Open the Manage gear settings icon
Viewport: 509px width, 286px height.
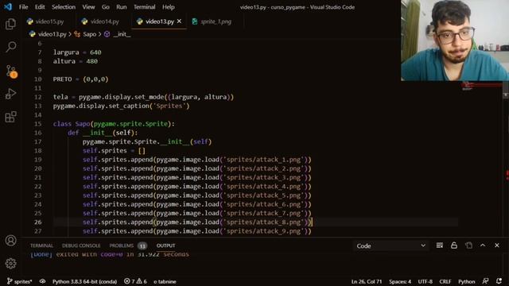(x=10, y=263)
